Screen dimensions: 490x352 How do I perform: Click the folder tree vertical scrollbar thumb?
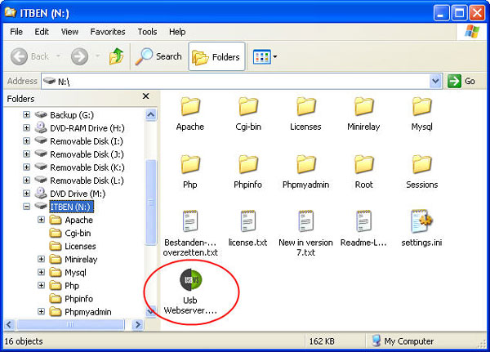(151, 203)
